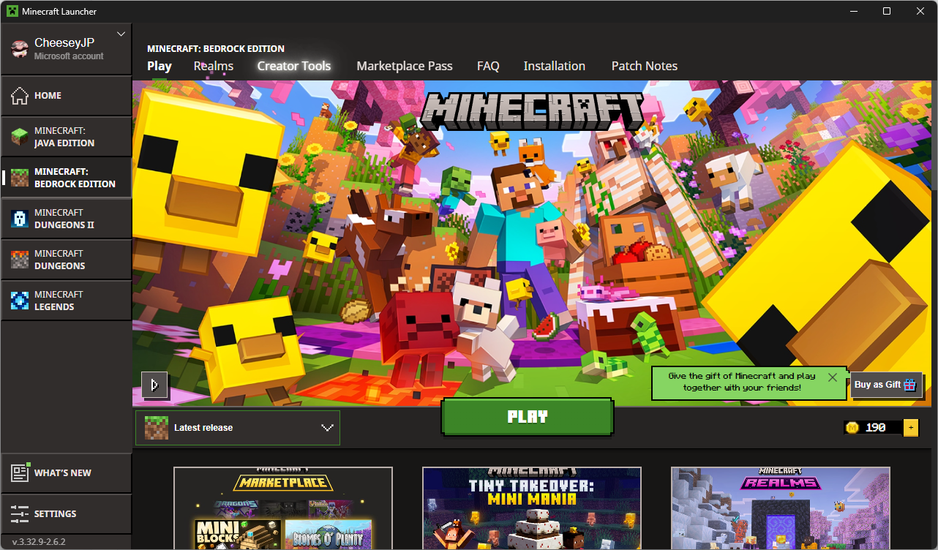Viewport: 938px width, 550px height.
Task: Go to the Installation tab
Action: 555,66
